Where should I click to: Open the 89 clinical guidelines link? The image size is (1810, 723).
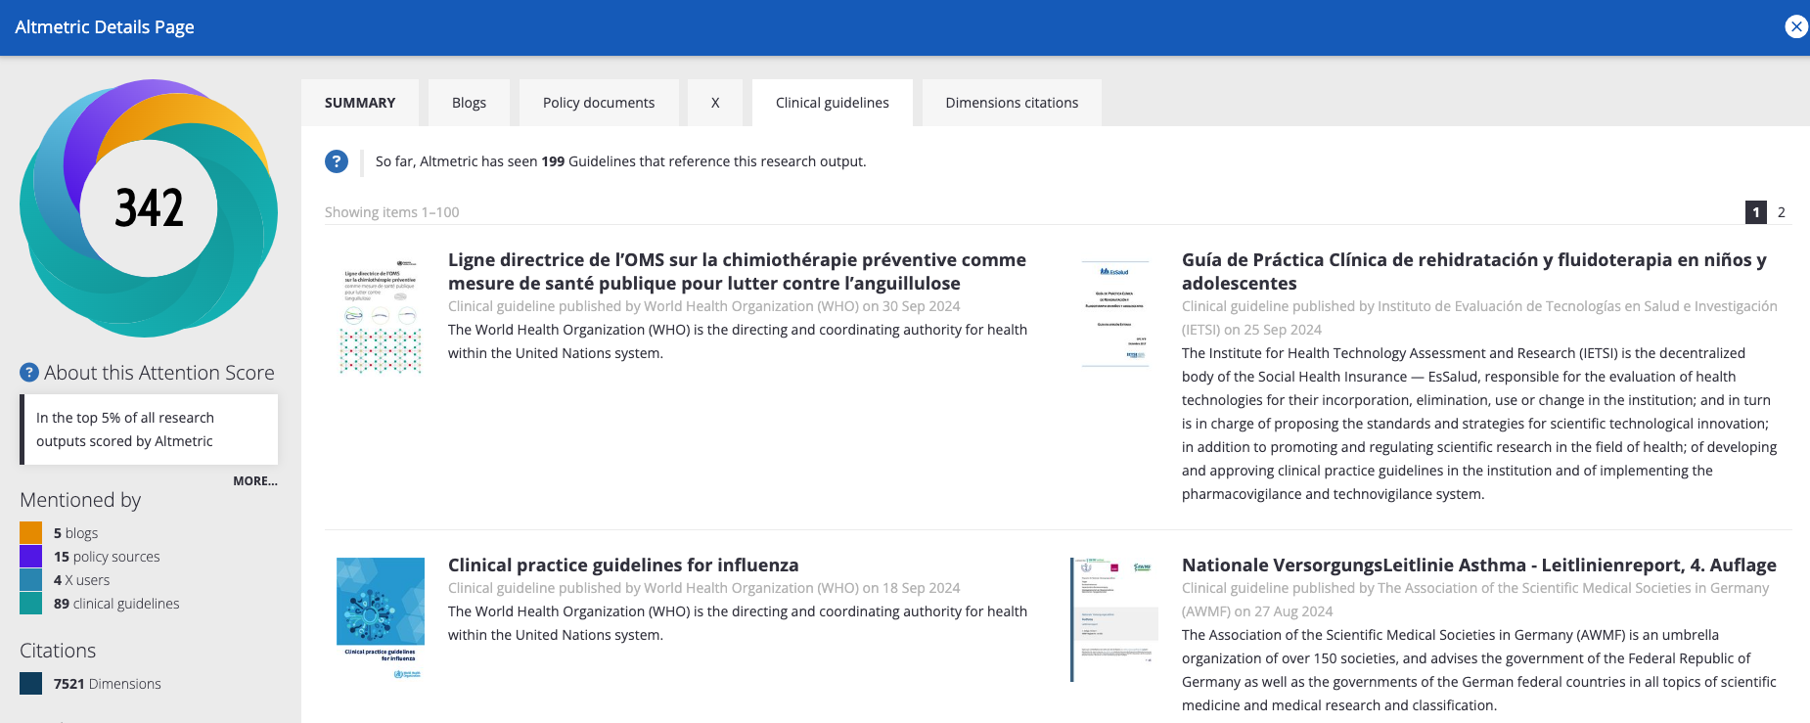point(116,604)
